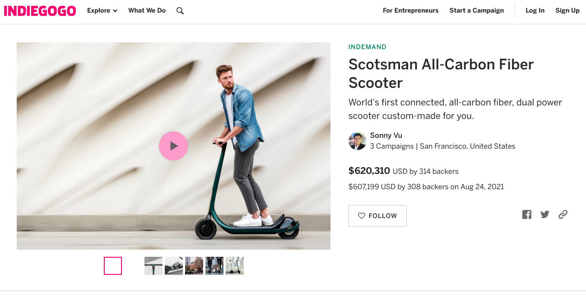Click Start a Campaign link

click(476, 10)
